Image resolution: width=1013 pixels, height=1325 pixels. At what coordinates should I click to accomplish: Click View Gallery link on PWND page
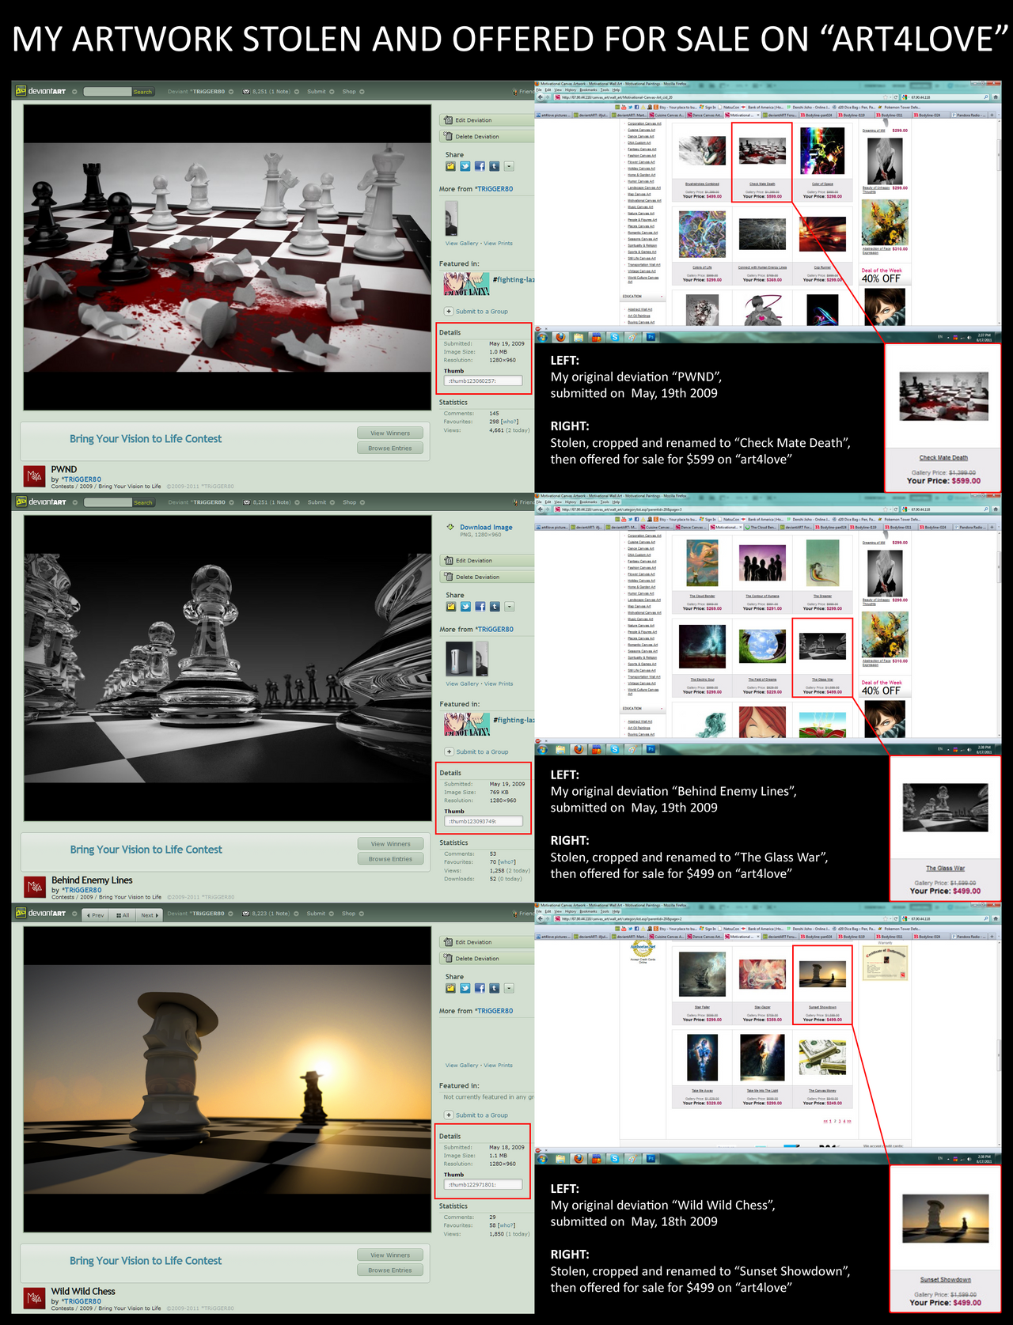tap(461, 244)
